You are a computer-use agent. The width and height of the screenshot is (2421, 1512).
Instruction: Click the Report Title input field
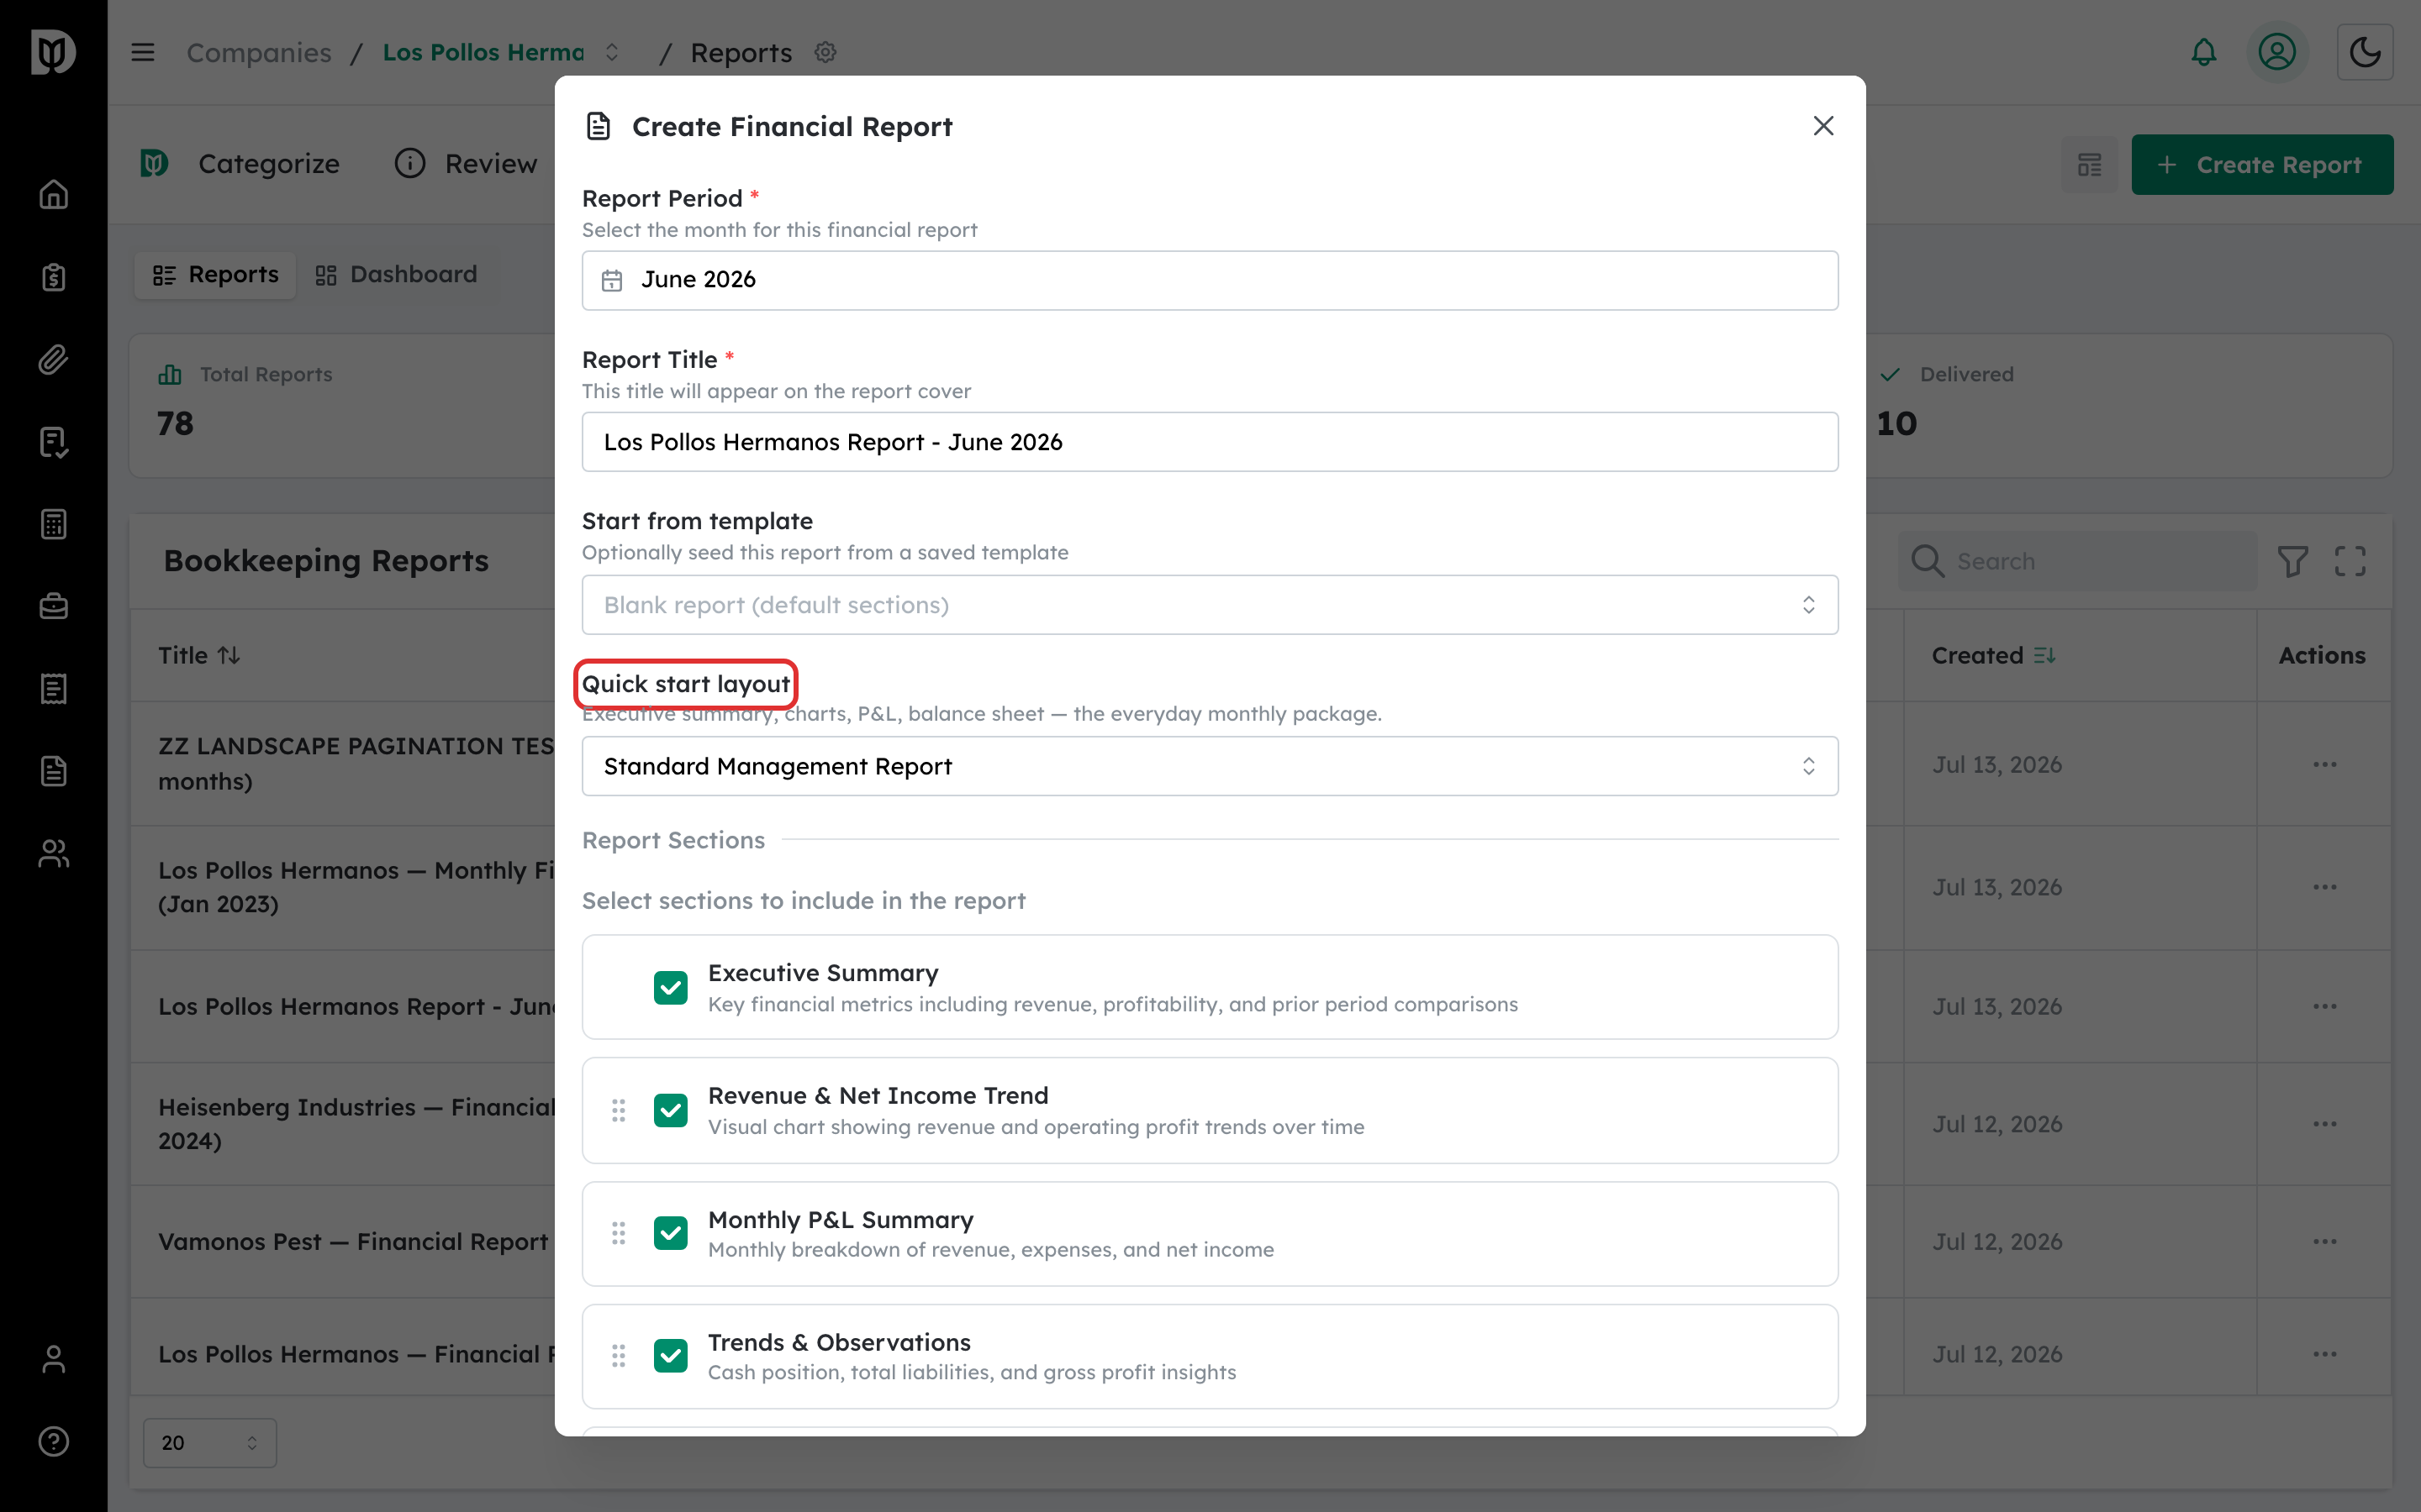tap(1210, 442)
